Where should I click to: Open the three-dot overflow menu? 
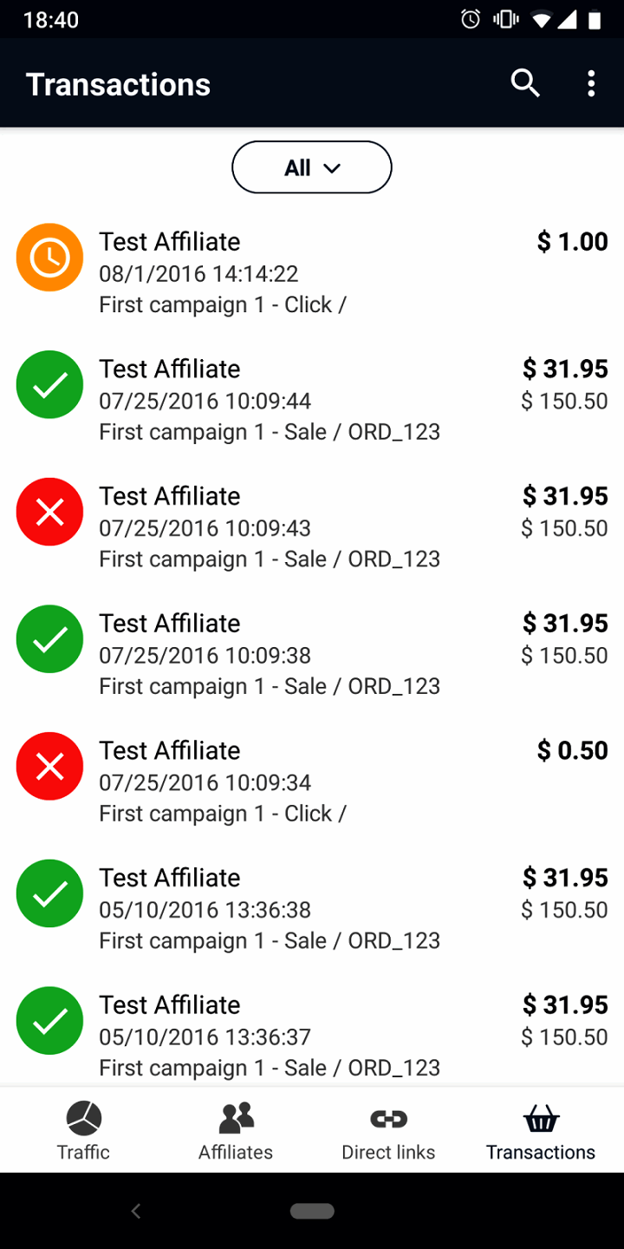coord(591,84)
